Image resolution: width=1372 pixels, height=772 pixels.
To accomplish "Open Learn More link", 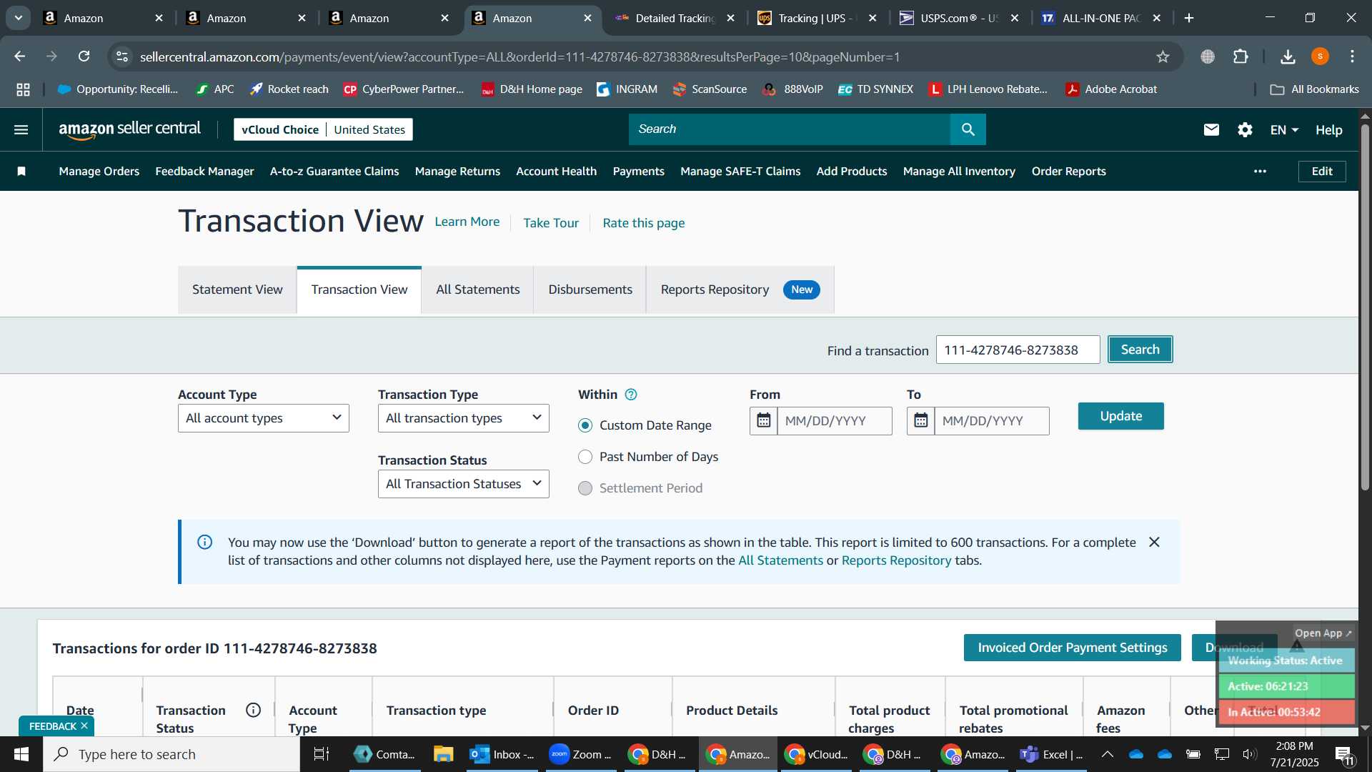I will [467, 222].
